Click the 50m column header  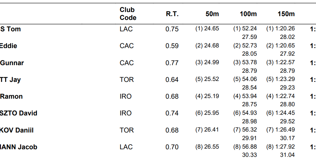(x=212, y=14)
